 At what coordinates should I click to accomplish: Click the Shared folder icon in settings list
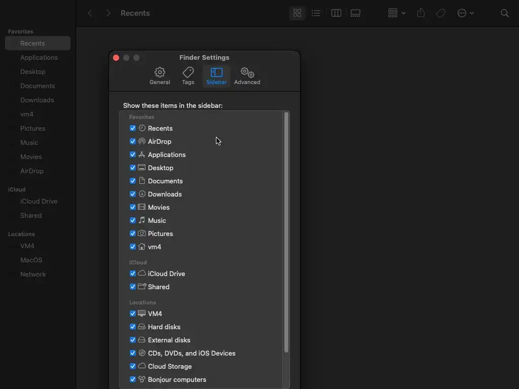[142, 287]
